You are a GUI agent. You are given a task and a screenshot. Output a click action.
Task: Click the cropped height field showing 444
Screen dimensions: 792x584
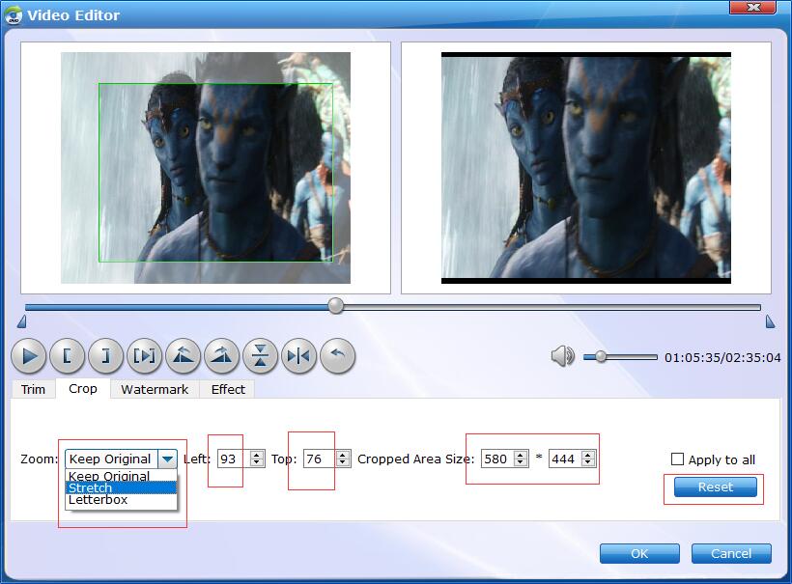pos(565,459)
